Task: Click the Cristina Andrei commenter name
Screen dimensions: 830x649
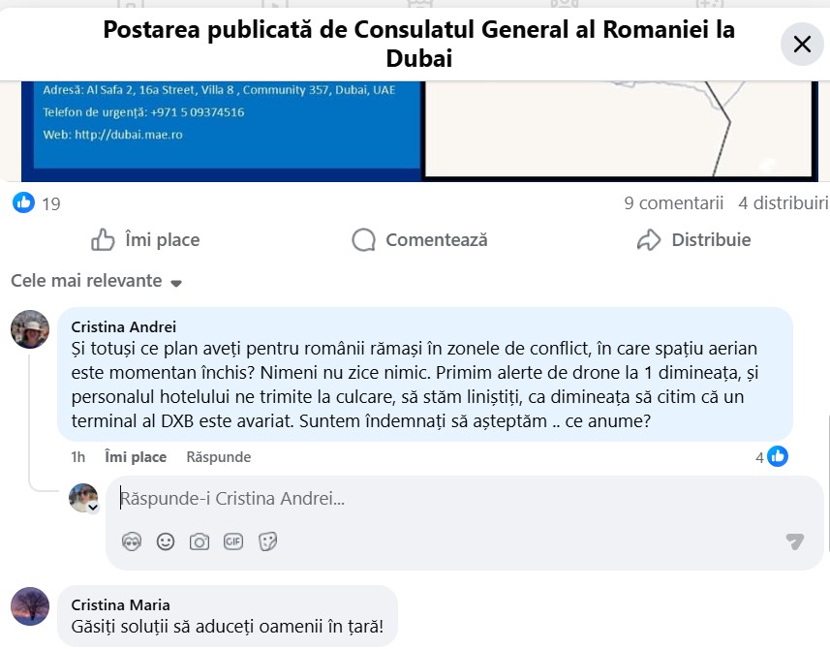Action: 124,327
